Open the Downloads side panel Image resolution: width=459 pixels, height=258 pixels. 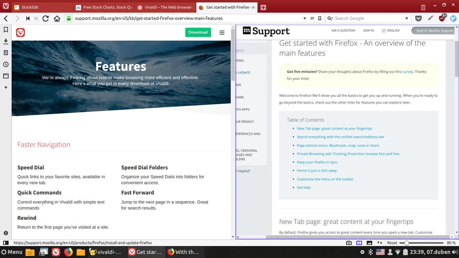tap(6, 41)
